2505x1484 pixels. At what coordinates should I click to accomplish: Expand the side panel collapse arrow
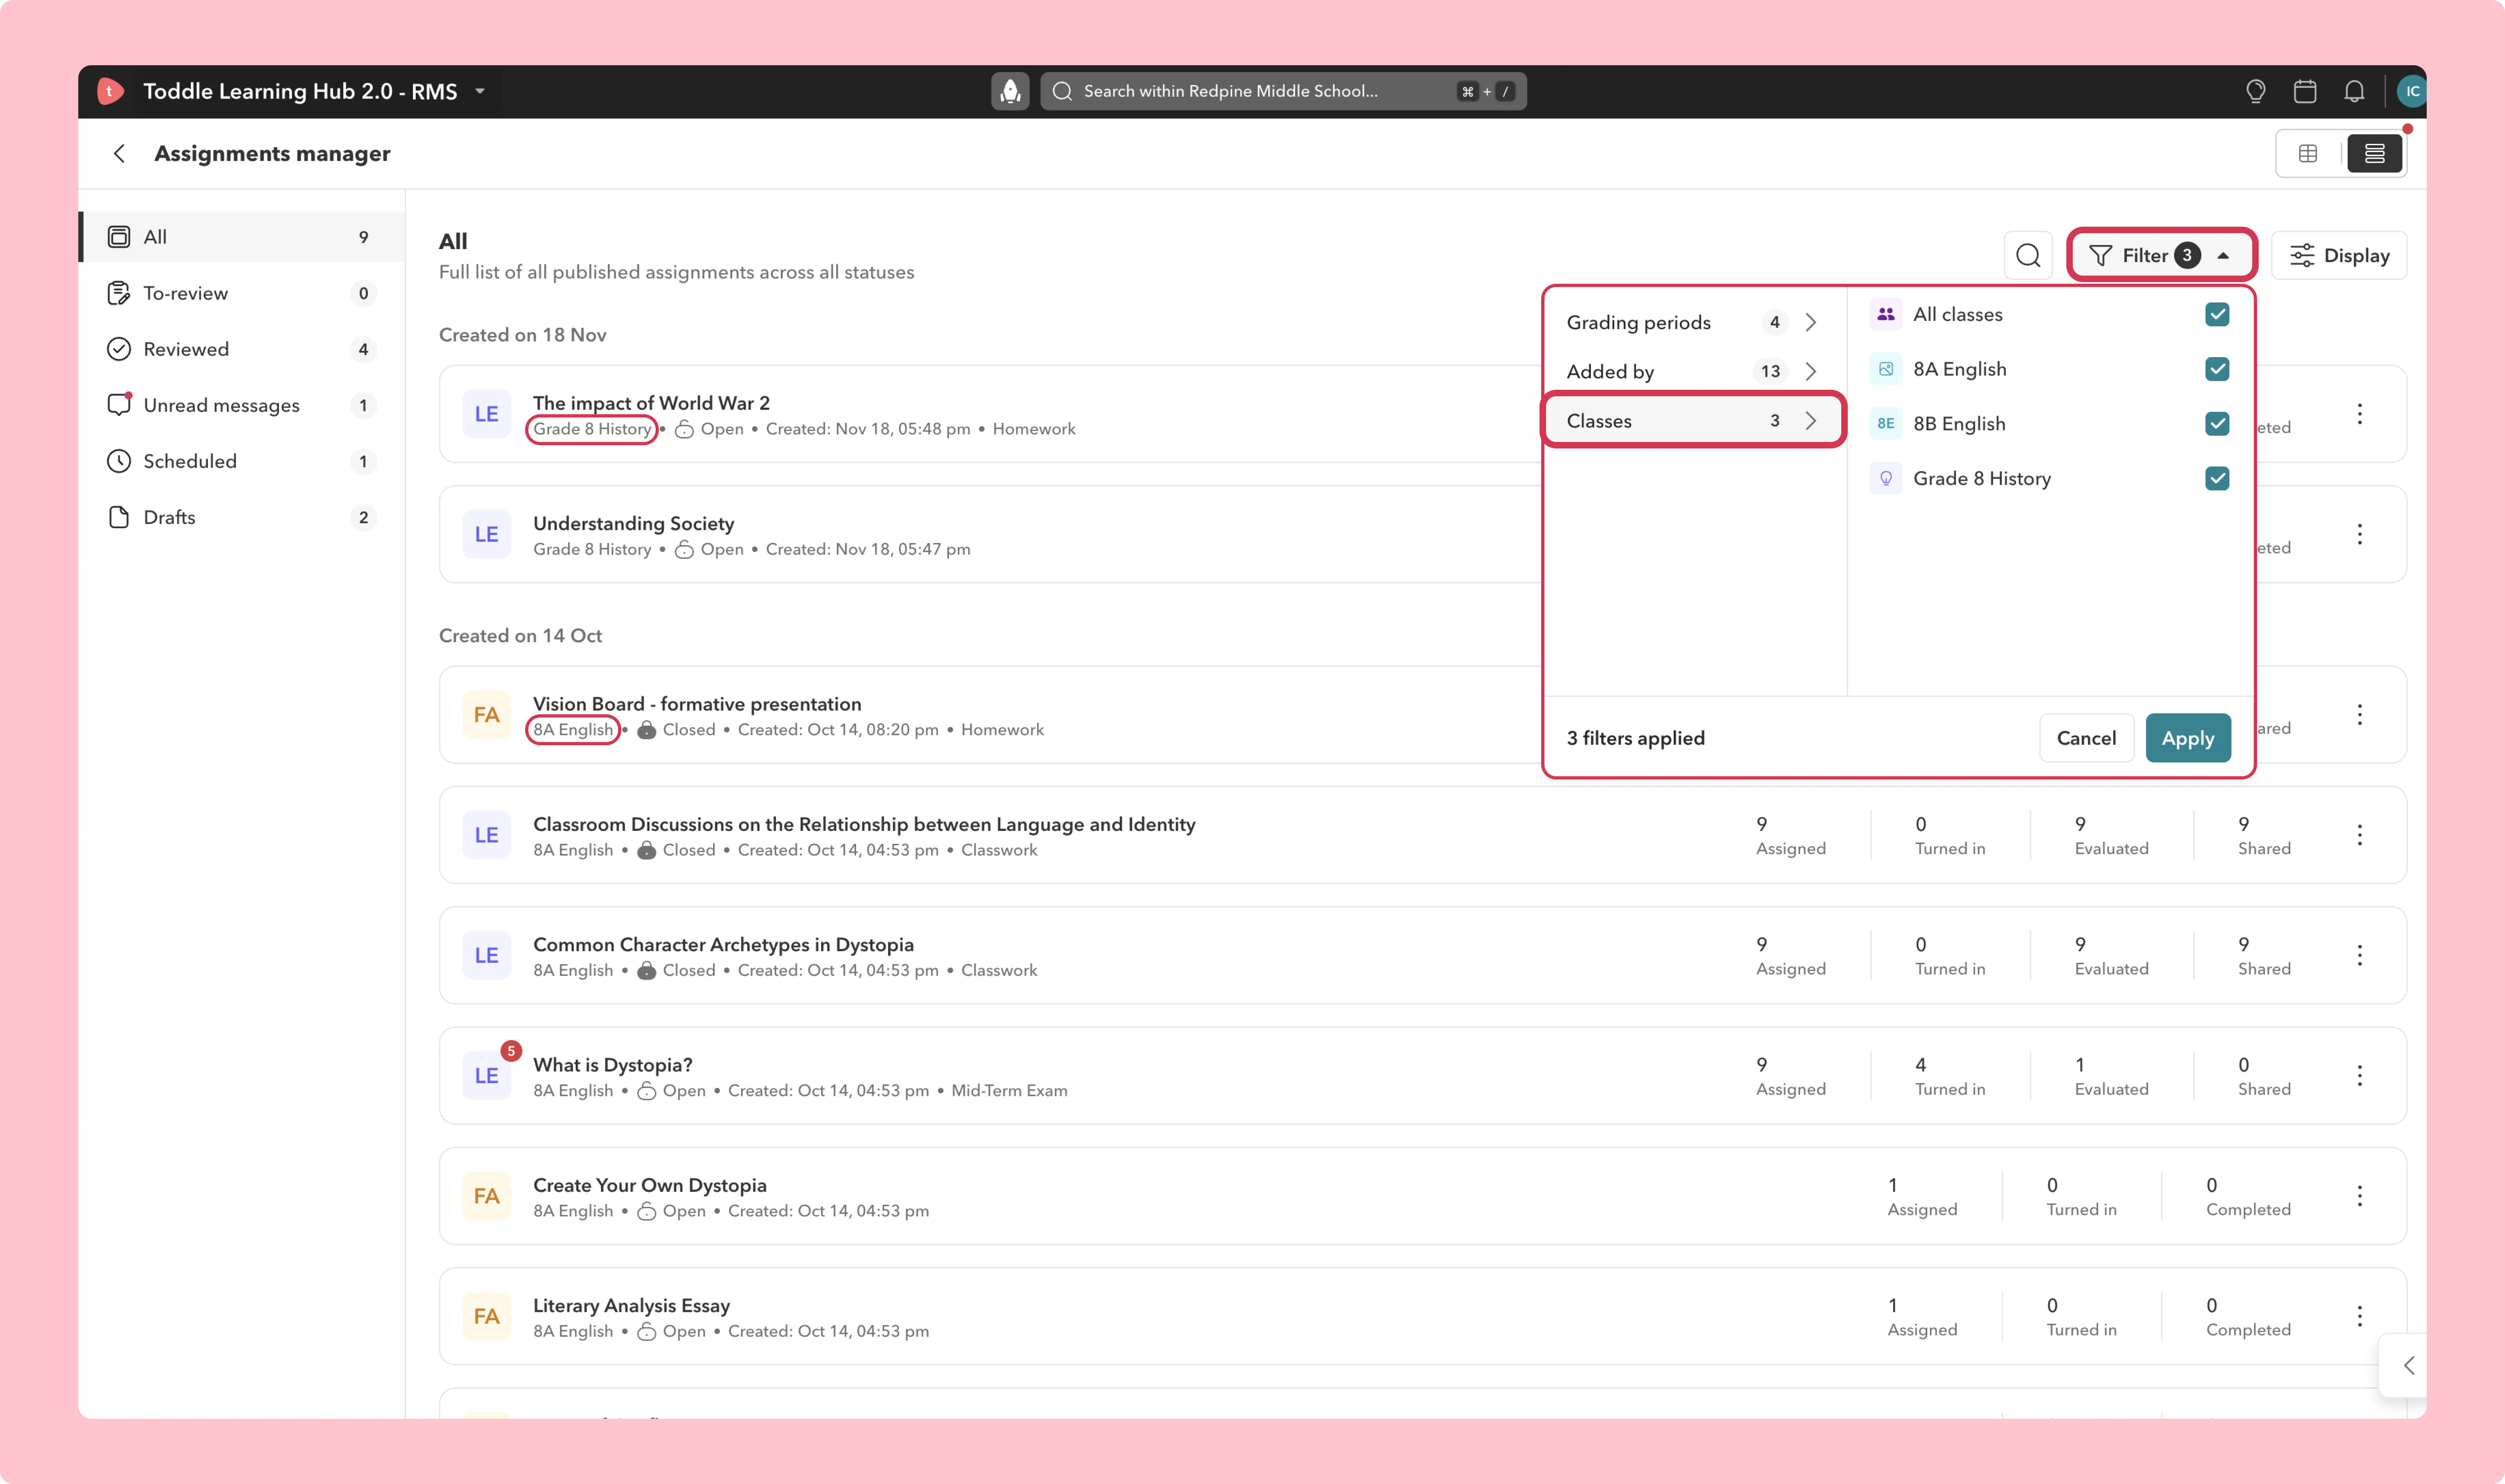[x=2408, y=1366]
